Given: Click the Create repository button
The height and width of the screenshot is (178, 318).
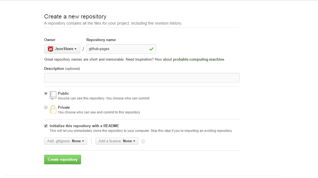Looking at the screenshot, I should click(x=63, y=160).
